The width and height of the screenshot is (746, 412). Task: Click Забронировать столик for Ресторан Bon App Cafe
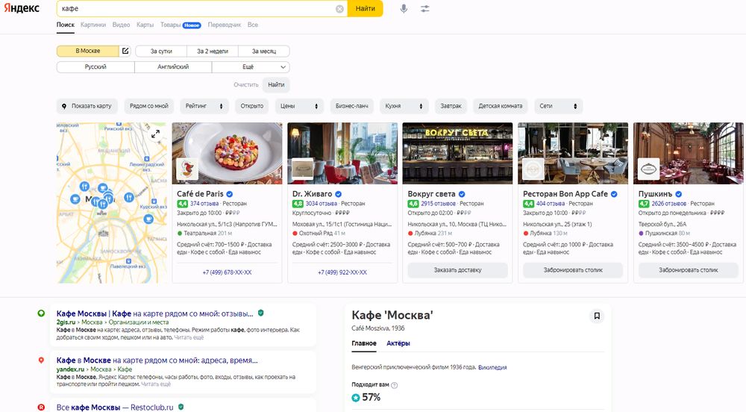(x=573, y=270)
